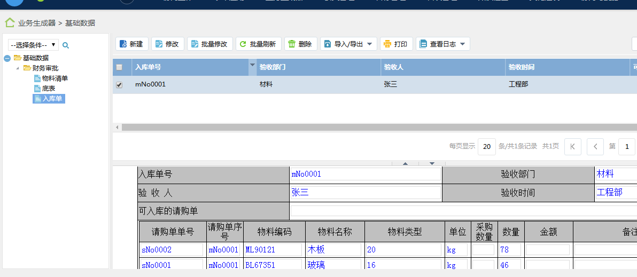637x277 pixels.
Task: Click the 每页显示 page size field
Action: (x=486, y=146)
